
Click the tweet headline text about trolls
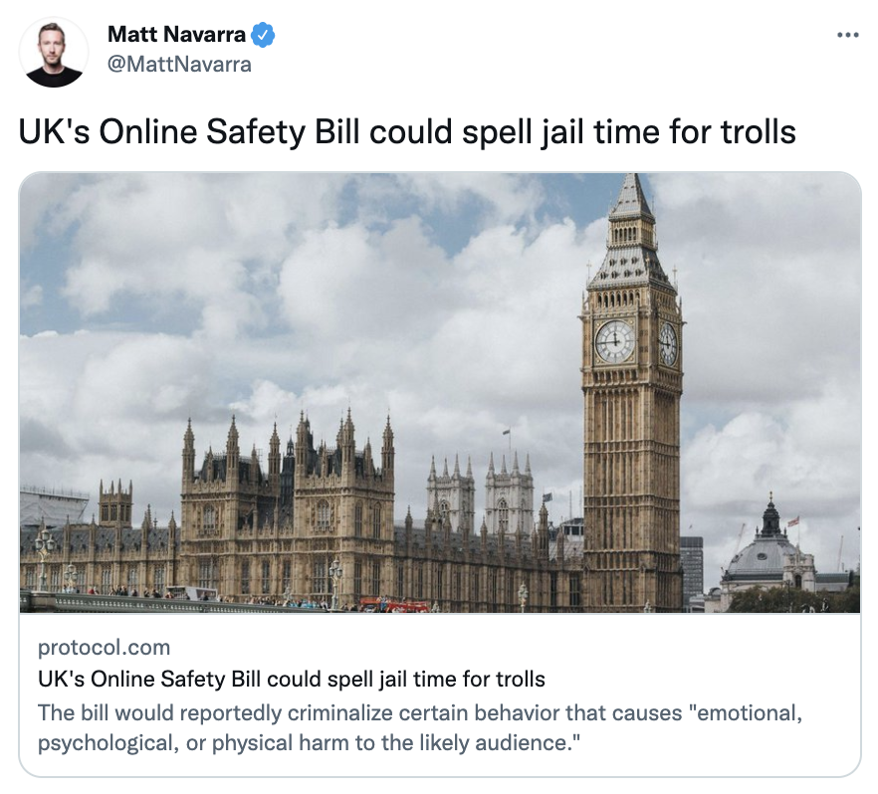[x=407, y=132]
